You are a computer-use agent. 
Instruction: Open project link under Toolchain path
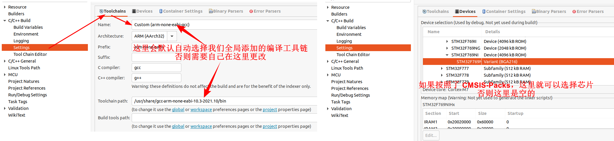(270, 110)
